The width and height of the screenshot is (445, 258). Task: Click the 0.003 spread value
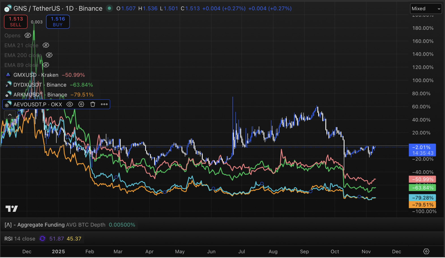point(37,22)
